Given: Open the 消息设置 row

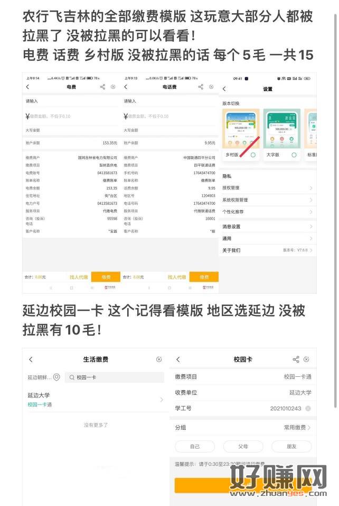Looking at the screenshot, I should [268, 227].
